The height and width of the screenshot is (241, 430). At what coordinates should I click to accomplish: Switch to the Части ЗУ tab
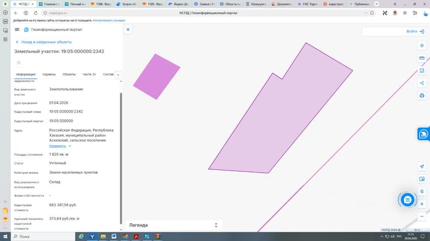click(89, 74)
